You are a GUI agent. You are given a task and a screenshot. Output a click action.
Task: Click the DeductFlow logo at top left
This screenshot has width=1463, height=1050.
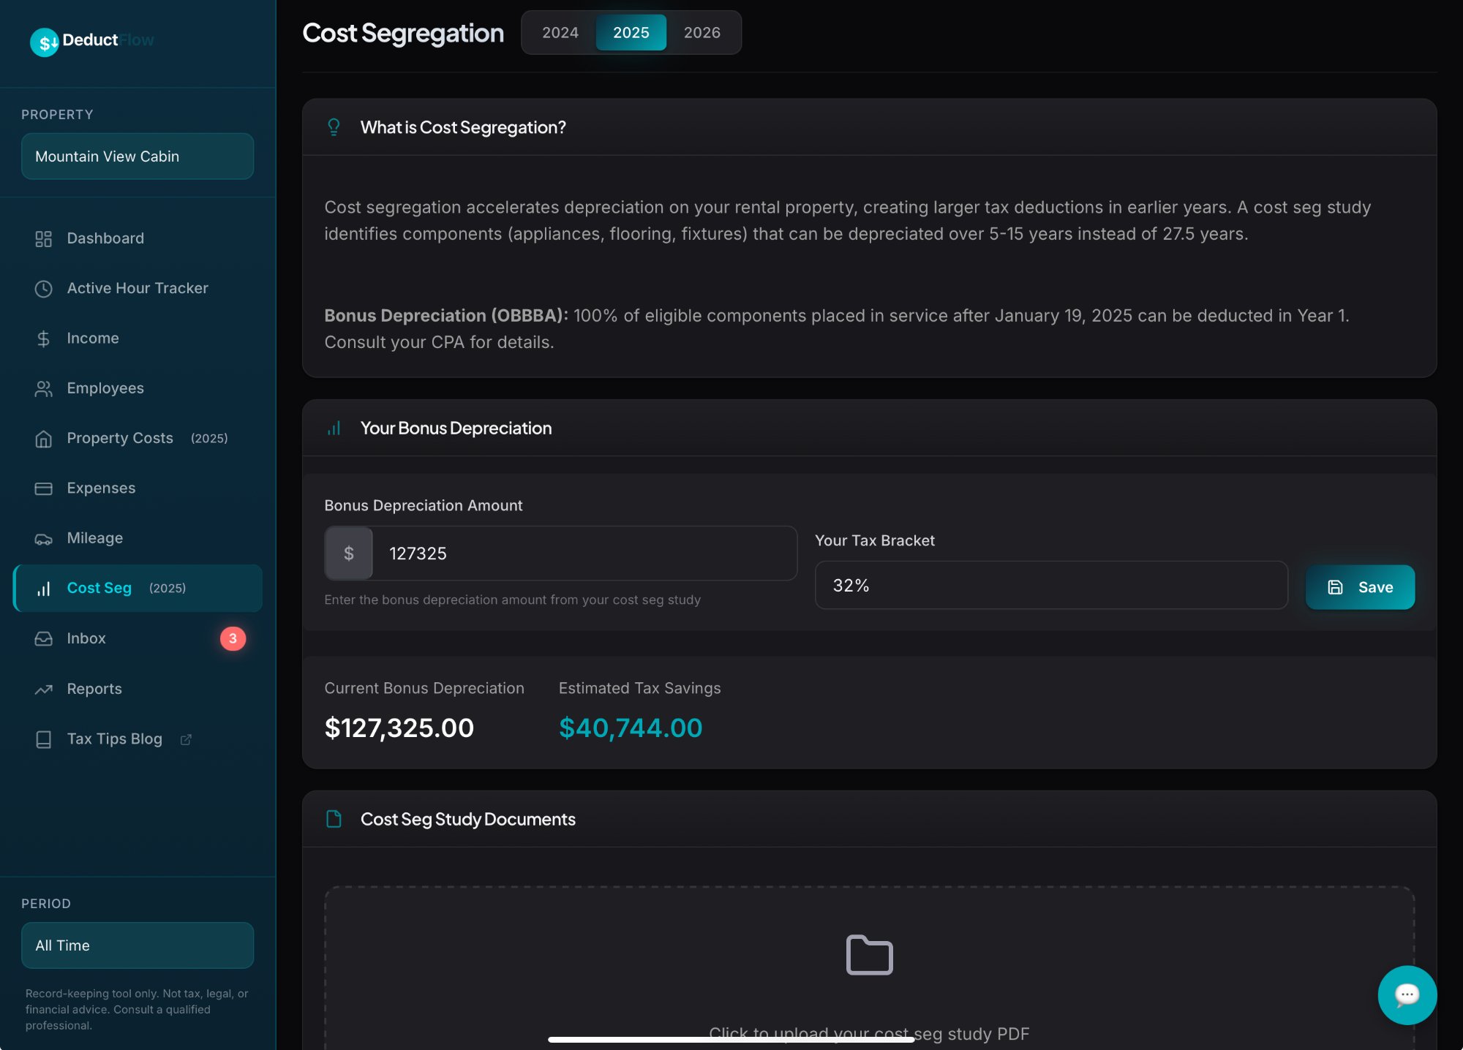91,40
